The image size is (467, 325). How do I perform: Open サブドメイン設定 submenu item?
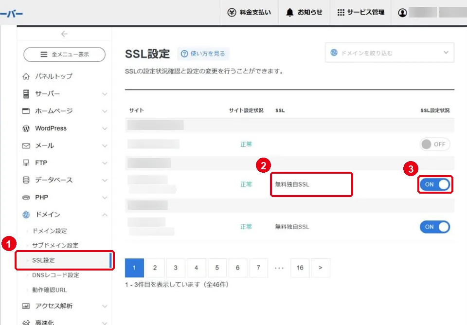55,245
